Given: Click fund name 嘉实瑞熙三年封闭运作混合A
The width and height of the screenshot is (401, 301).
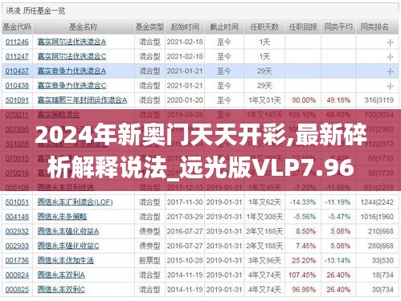Looking at the screenshot, I should click(82, 100).
